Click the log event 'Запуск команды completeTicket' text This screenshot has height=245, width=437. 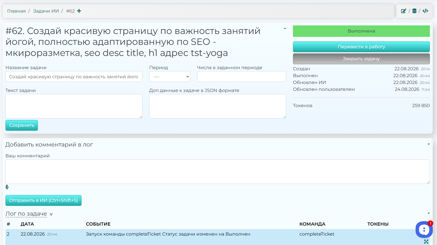[x=168, y=234]
